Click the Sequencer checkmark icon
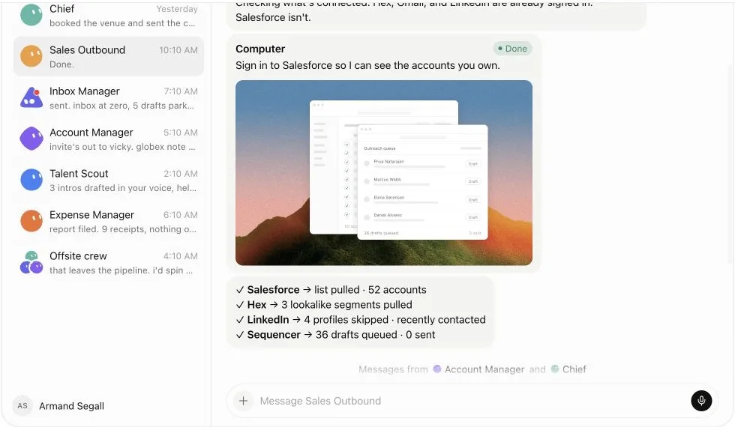Viewport: 735px width, 427px height. click(x=240, y=335)
